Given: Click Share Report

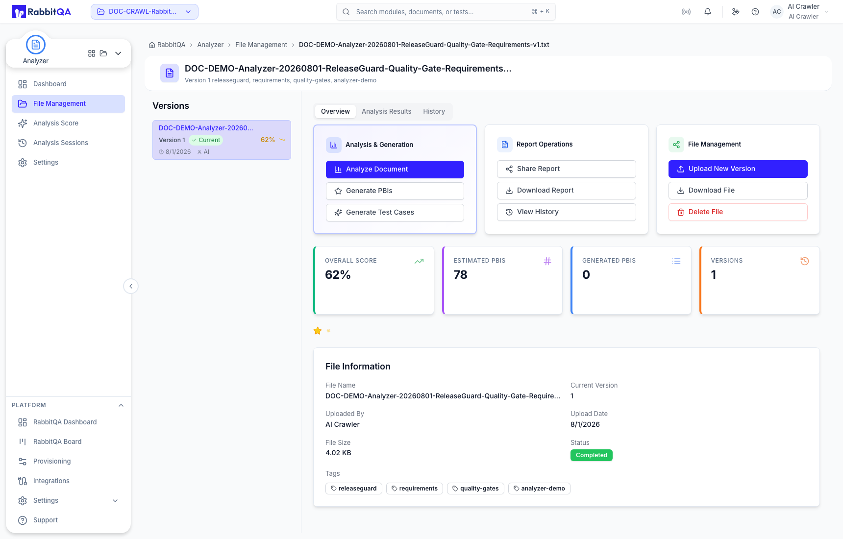Looking at the screenshot, I should pos(567,169).
